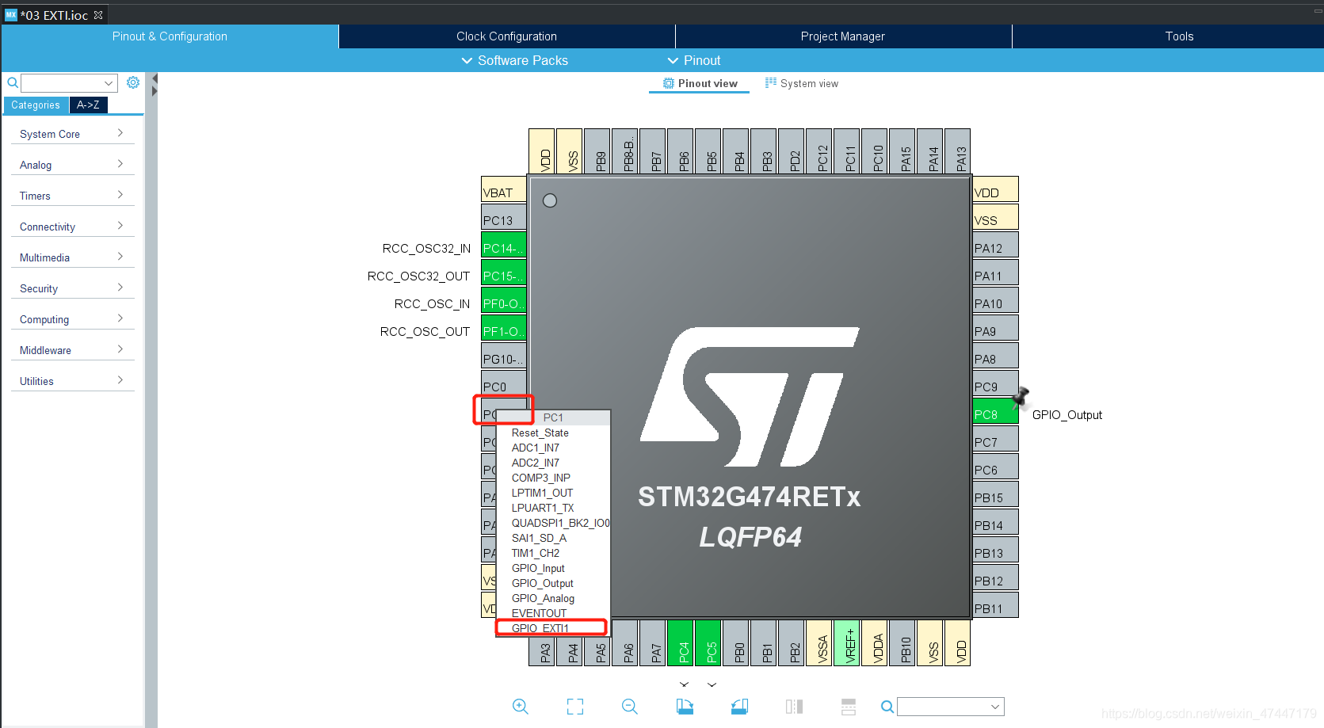Switch to the Categories tab
This screenshot has width=1324, height=728.
36,105
